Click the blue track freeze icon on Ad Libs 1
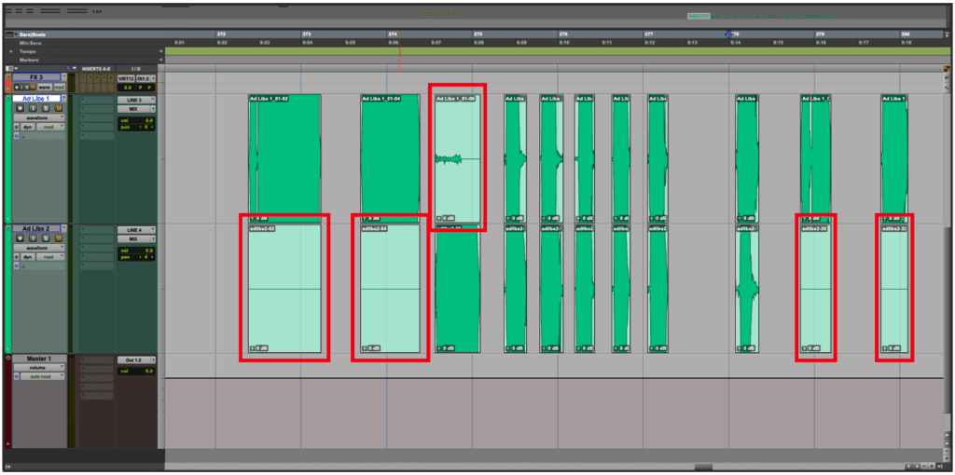 (17, 136)
